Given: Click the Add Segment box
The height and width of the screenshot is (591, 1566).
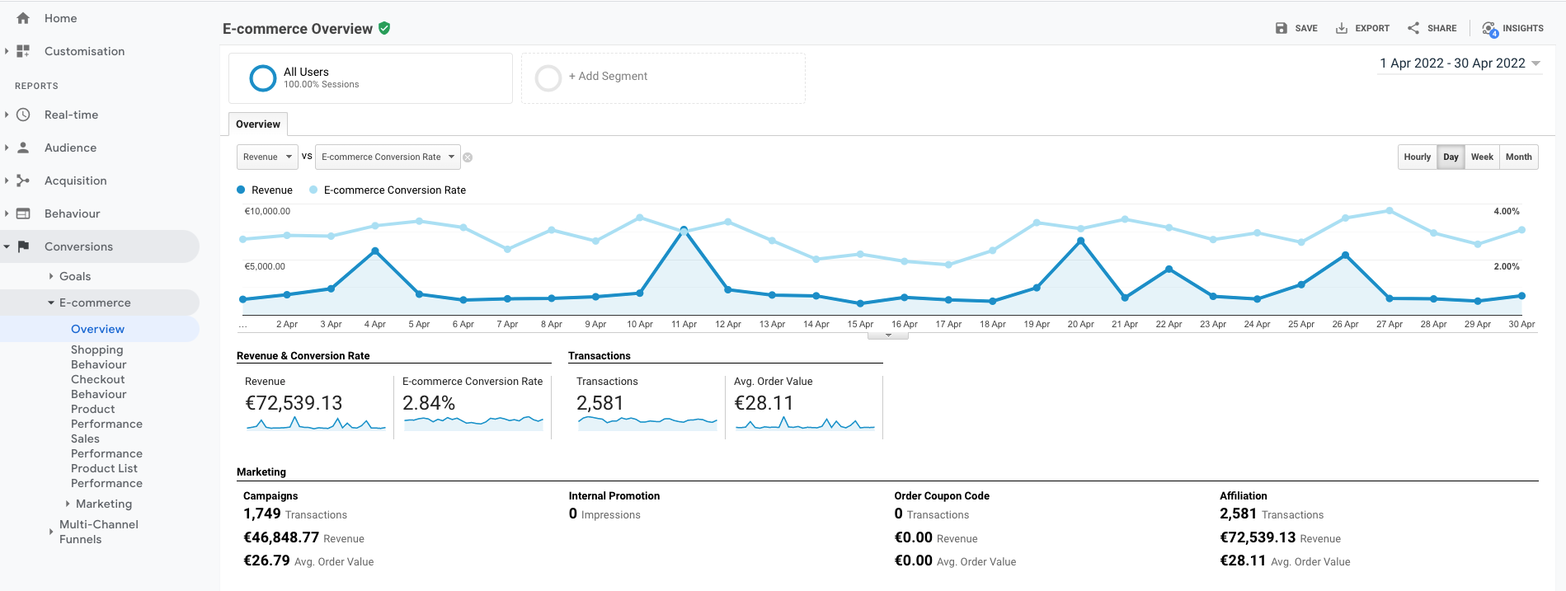Looking at the screenshot, I should (x=663, y=78).
